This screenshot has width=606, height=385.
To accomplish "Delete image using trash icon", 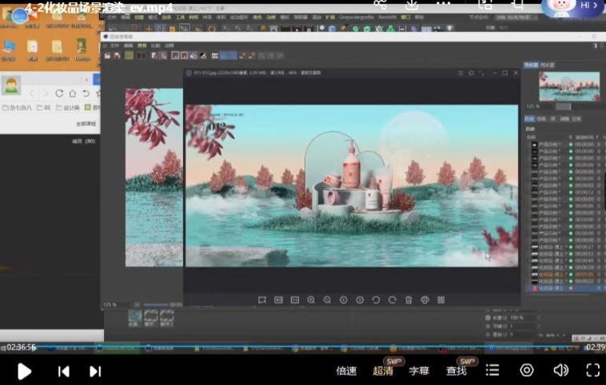I will coord(409,300).
